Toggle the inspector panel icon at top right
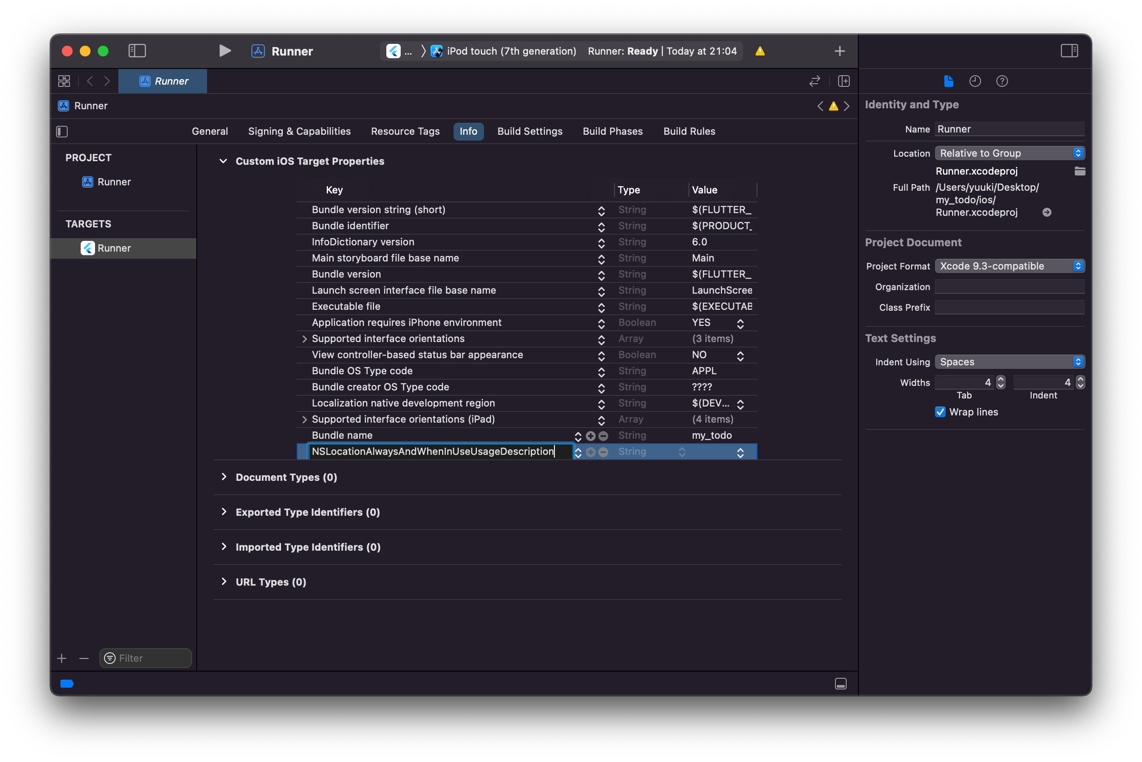This screenshot has width=1142, height=762. coord(1069,51)
